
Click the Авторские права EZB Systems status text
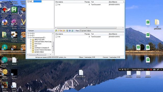pos(51,57)
